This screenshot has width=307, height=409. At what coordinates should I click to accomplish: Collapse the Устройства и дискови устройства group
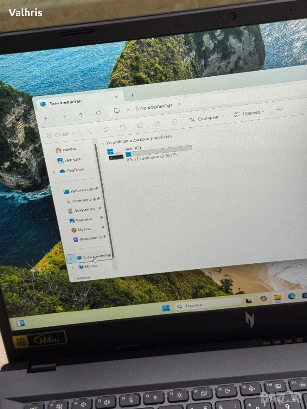pyautogui.click(x=103, y=143)
